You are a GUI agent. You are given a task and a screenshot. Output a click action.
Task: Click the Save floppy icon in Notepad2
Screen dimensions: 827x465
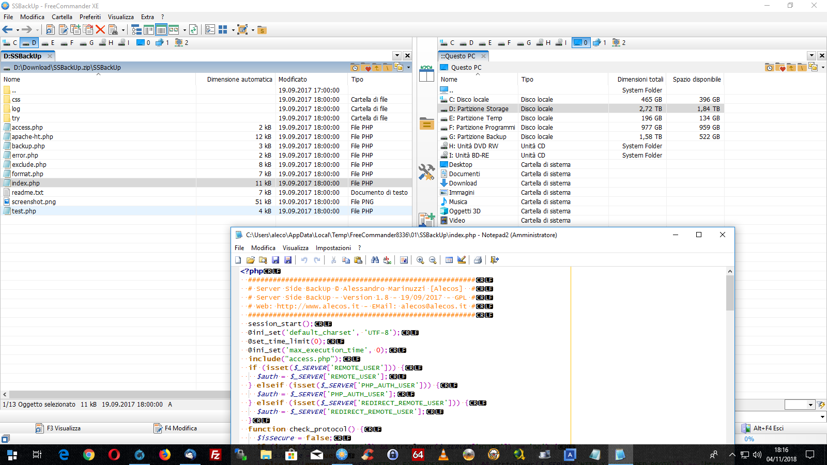275,260
